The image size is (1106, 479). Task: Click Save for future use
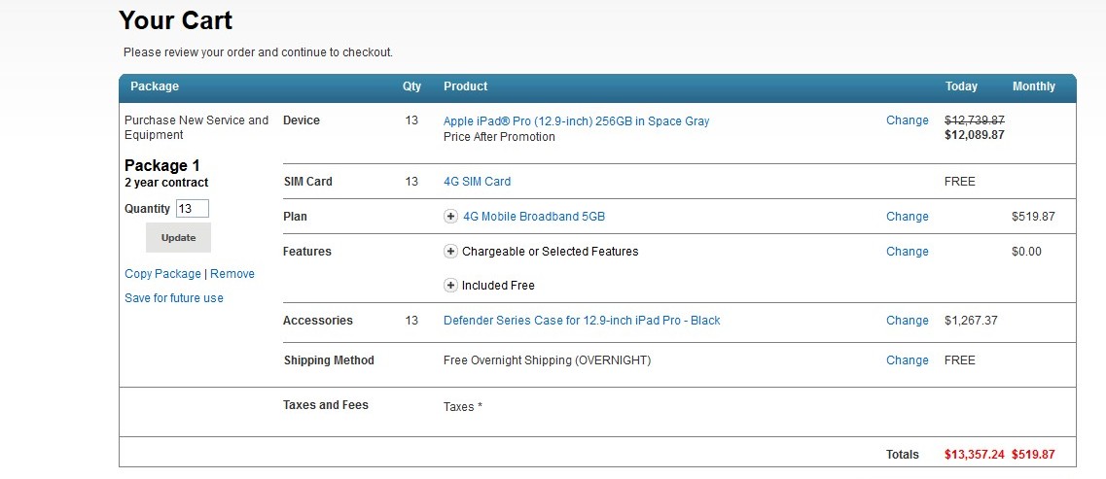[174, 298]
